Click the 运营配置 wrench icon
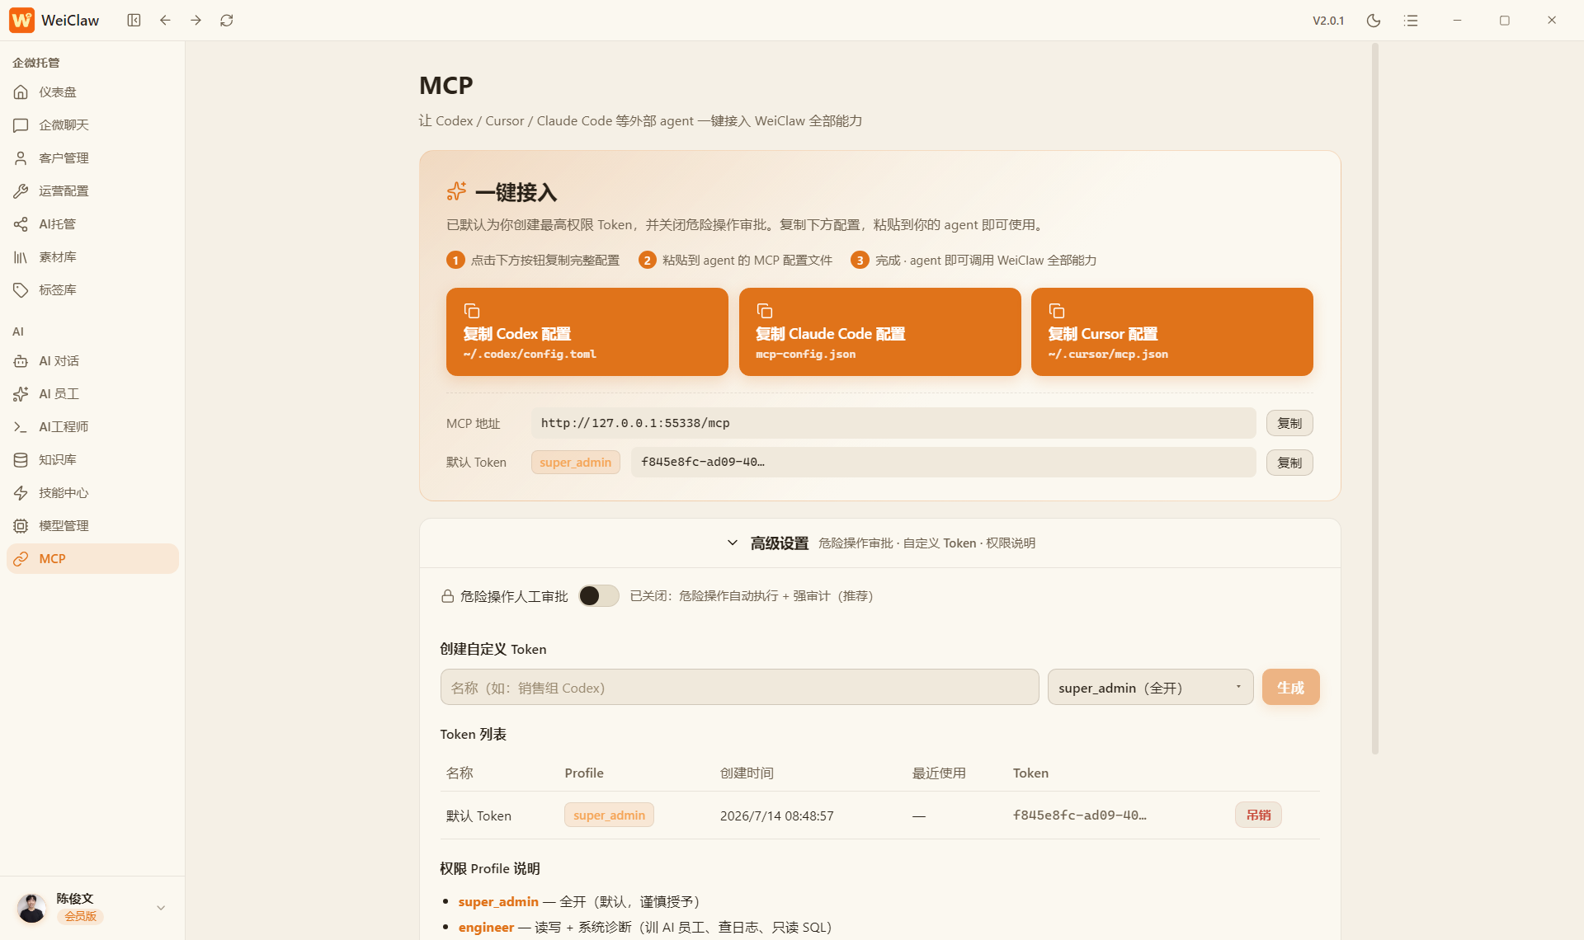This screenshot has width=1584, height=940. point(21,190)
